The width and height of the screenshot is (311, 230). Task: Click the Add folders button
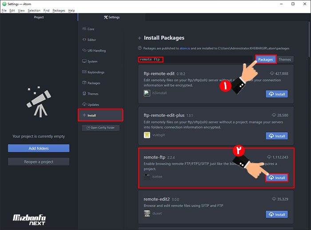pyautogui.click(x=39, y=148)
